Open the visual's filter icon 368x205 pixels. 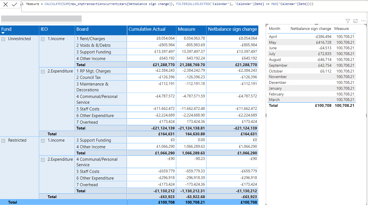348,21
